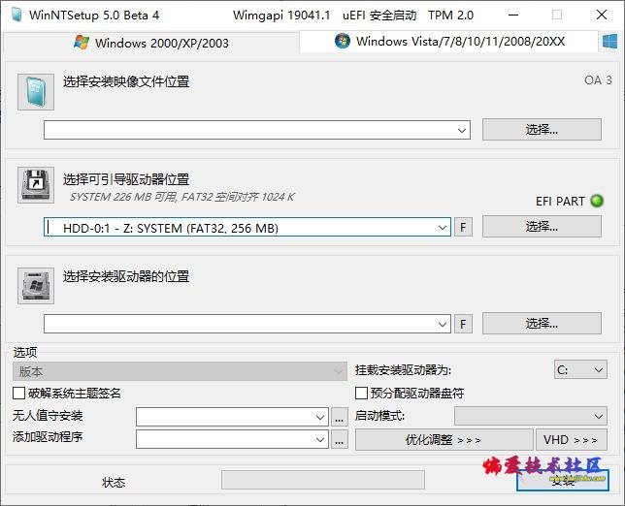Open the install image path dropdown
This screenshot has height=506, width=625.
point(462,130)
